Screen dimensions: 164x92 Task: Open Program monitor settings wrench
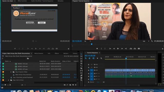click(152, 41)
